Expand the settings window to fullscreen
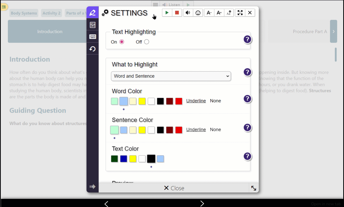 pyautogui.click(x=240, y=12)
